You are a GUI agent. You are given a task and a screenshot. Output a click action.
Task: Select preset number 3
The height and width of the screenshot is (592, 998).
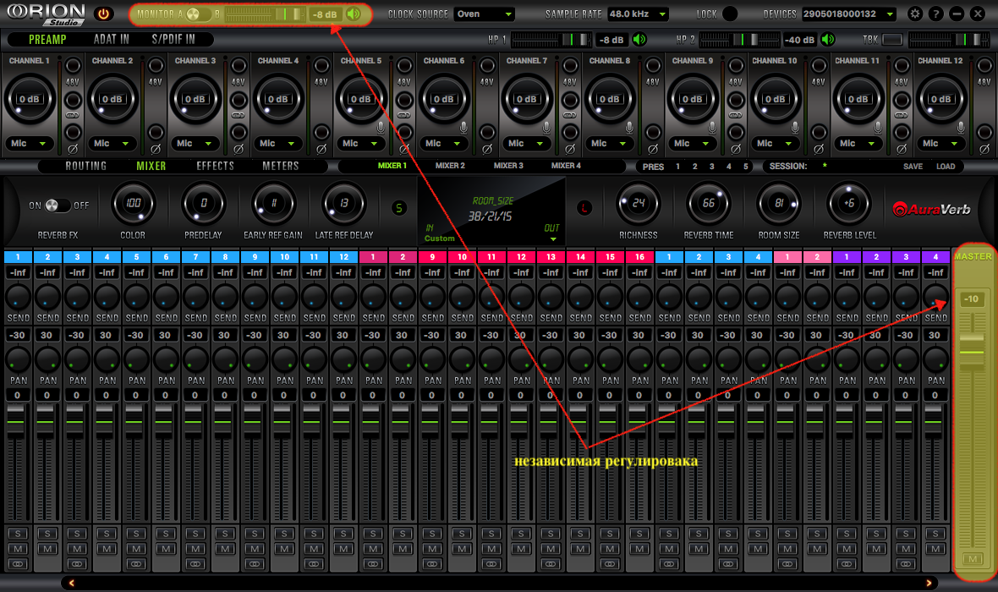pos(711,166)
